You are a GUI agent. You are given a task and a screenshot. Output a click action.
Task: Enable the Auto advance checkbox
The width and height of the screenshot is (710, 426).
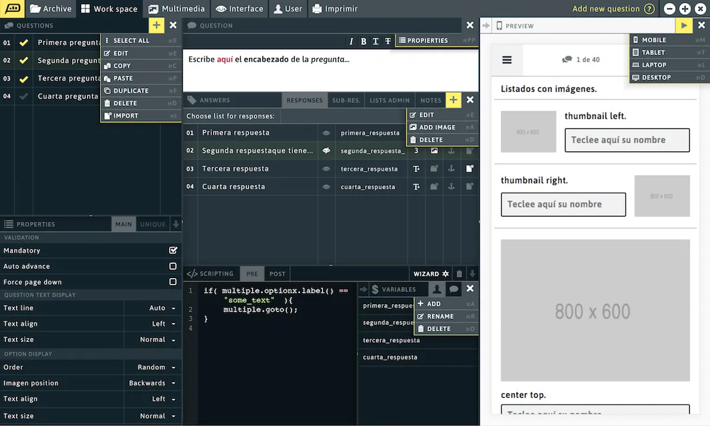click(x=173, y=266)
